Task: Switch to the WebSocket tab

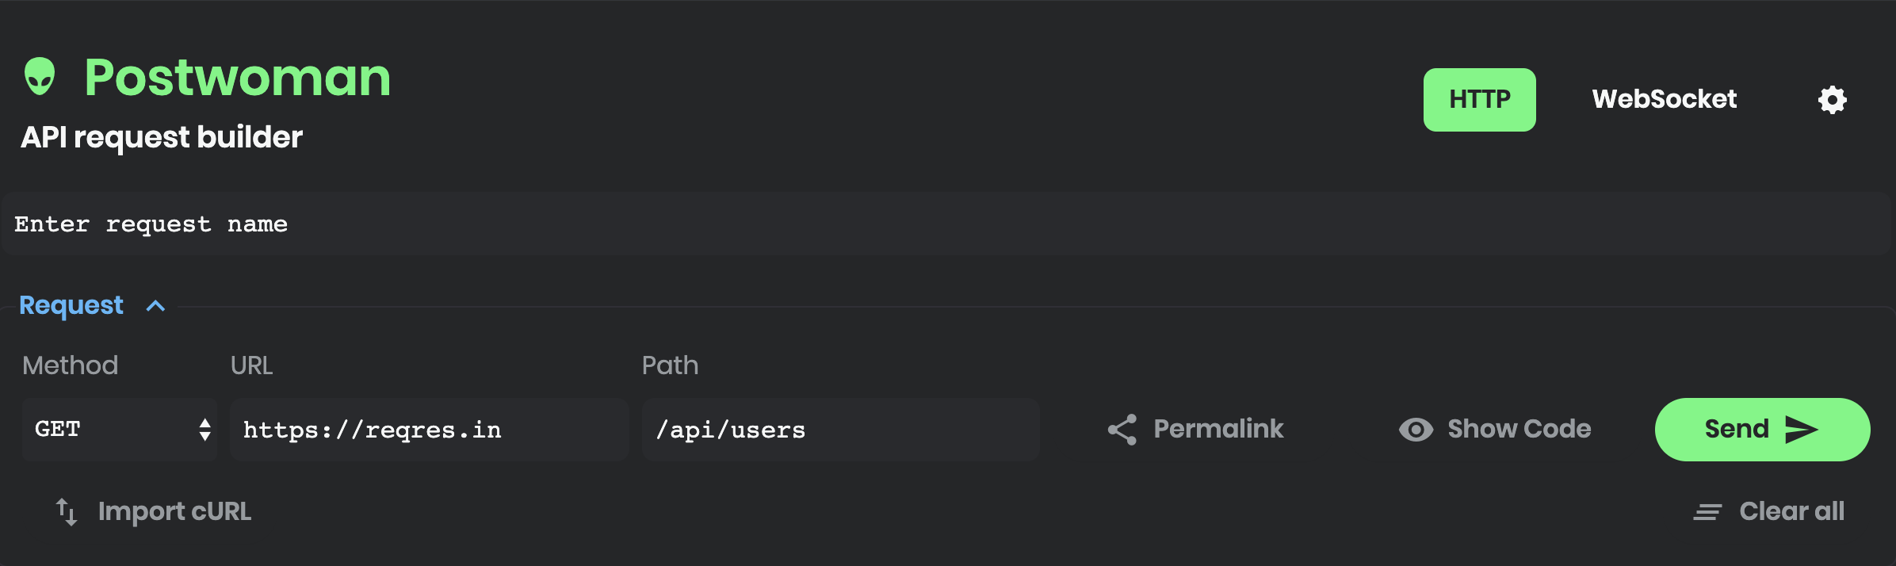Action: (1663, 99)
